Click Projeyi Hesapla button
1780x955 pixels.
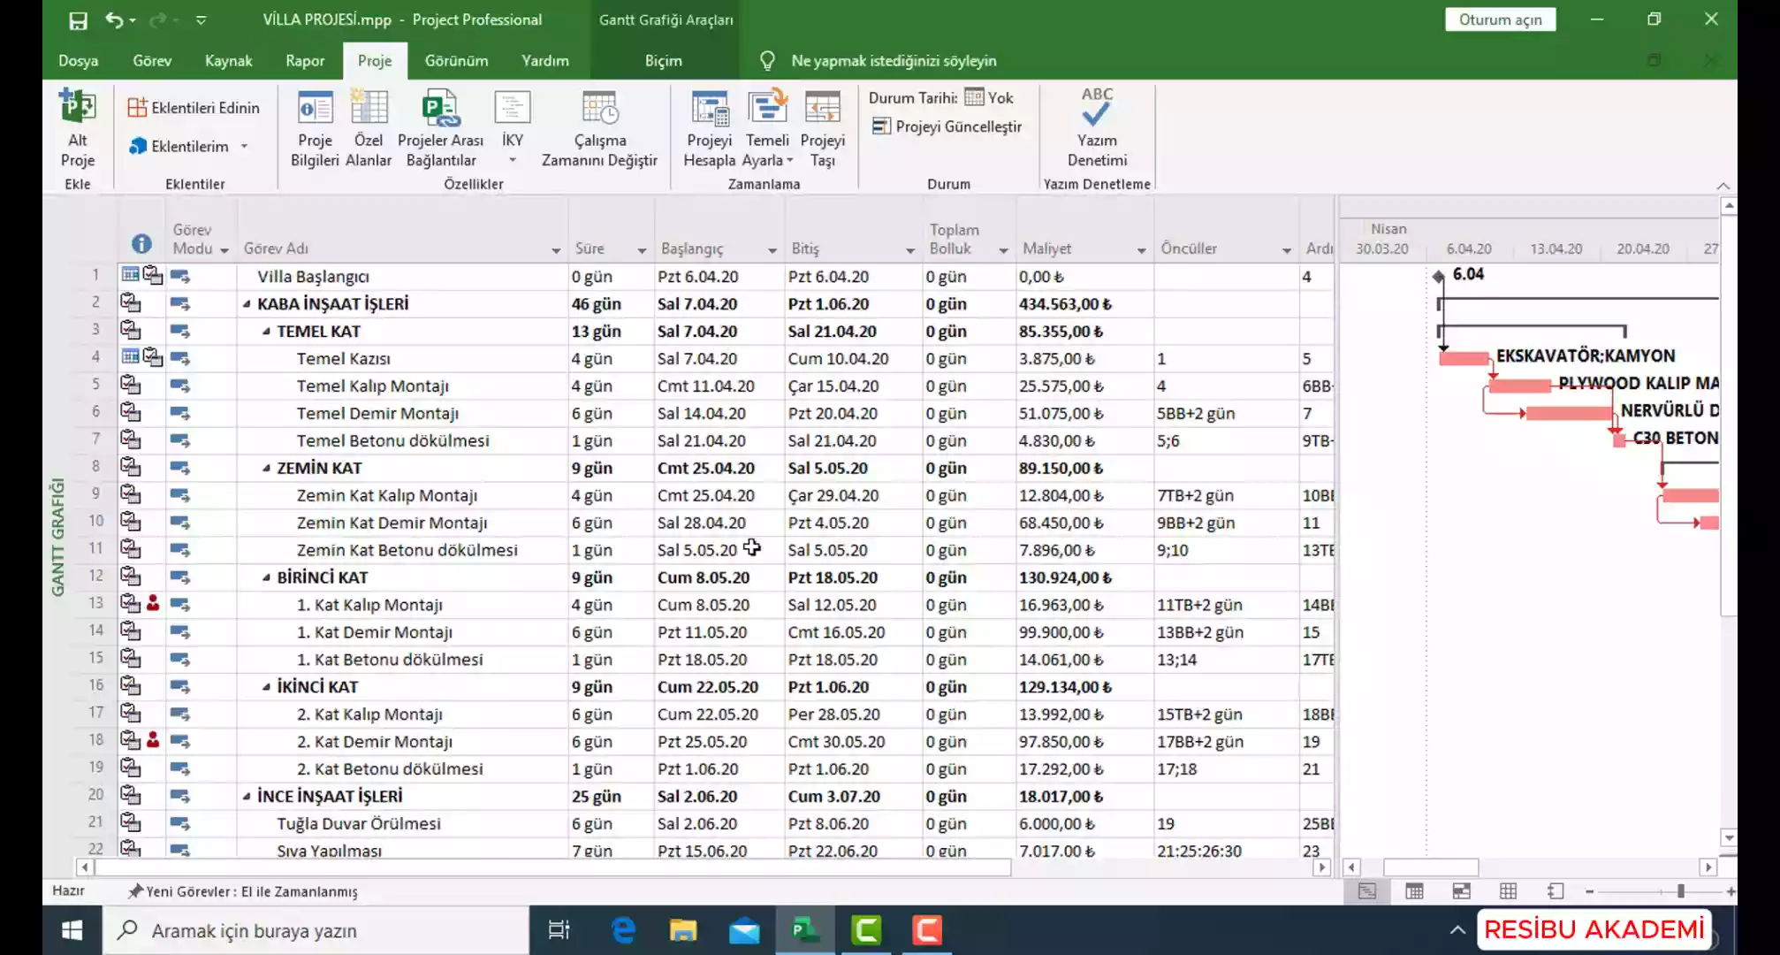click(x=710, y=128)
